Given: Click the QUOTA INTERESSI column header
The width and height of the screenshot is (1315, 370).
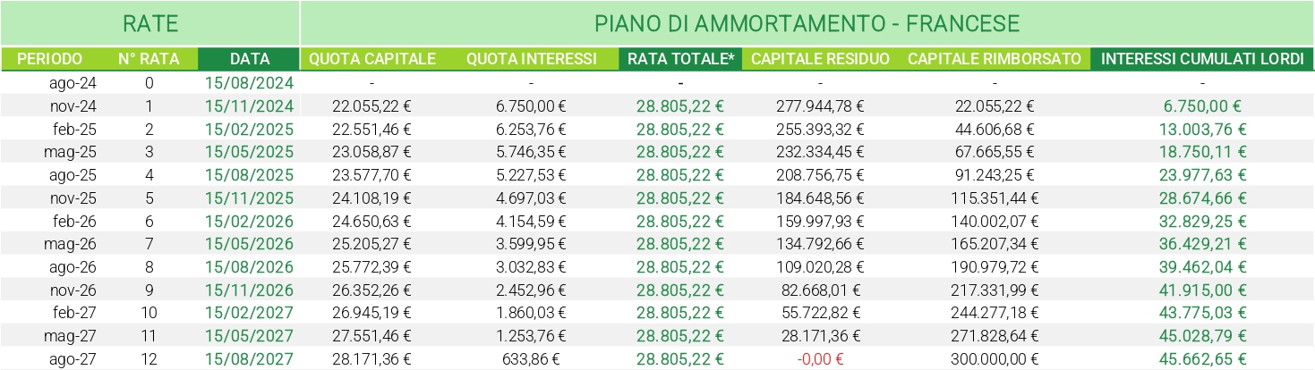Looking at the screenshot, I should tap(532, 59).
